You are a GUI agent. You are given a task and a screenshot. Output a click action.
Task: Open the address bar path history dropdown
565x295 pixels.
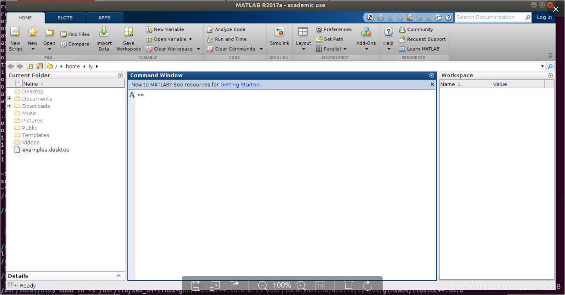[543, 66]
